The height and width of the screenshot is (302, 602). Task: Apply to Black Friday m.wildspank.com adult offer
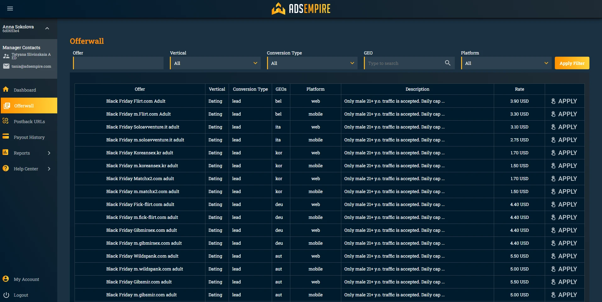coord(564,269)
